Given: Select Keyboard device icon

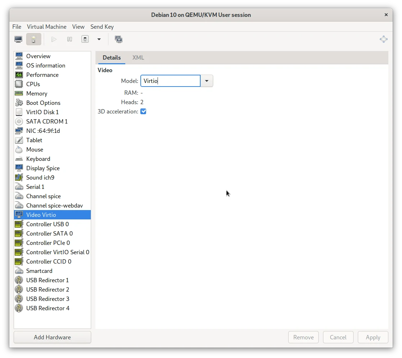Looking at the screenshot, I should 19,159.
